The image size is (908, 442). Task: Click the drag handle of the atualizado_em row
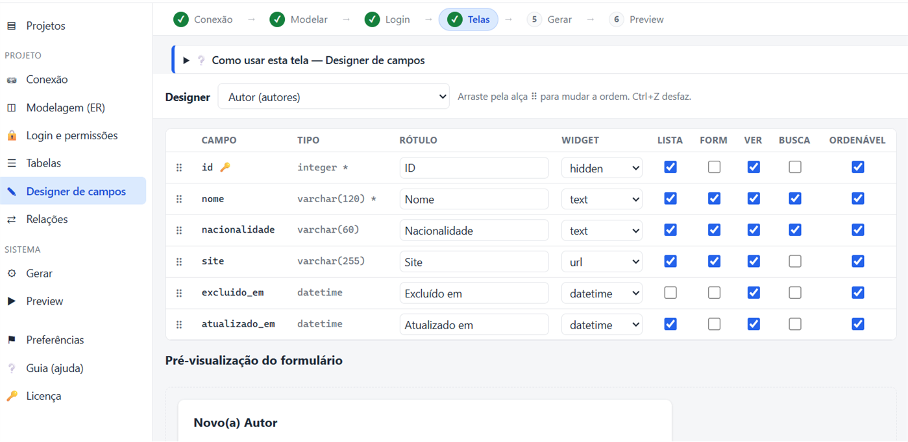pyautogui.click(x=179, y=324)
